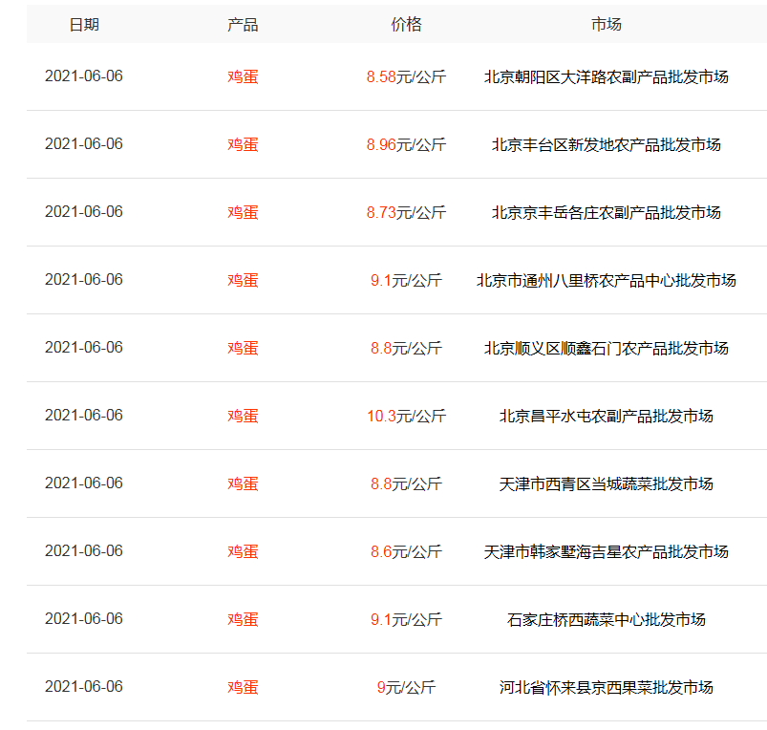This screenshot has width=767, height=730.
Task: Click date 2021-06-06 in 朝阳区大洋路 row
Action: (x=84, y=75)
